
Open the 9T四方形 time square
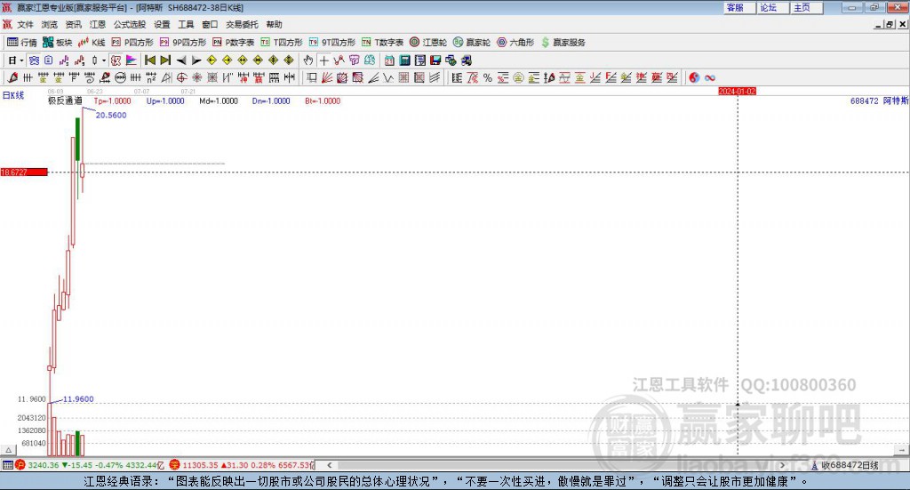pyautogui.click(x=332, y=43)
